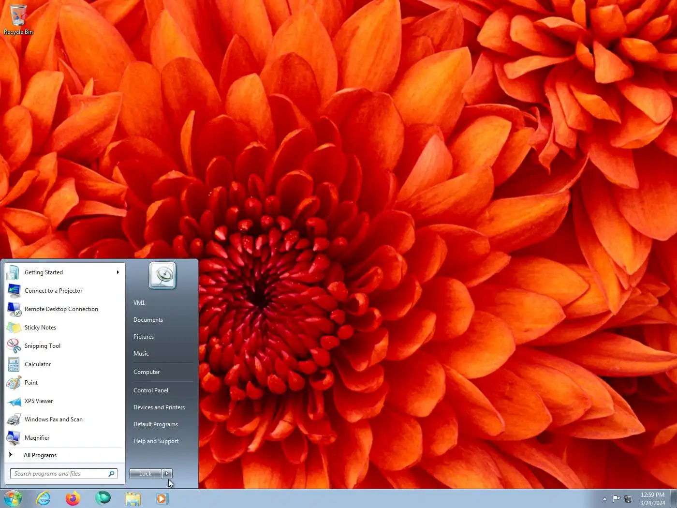Screen dimensions: 677x508
Task: Select the Connect to a Projector label
Action: coord(54,291)
